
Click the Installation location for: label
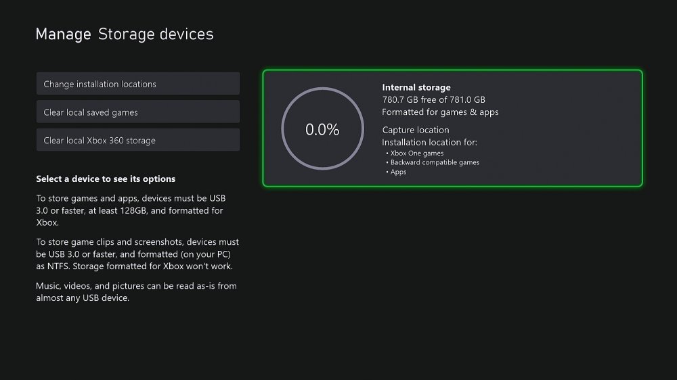click(429, 142)
